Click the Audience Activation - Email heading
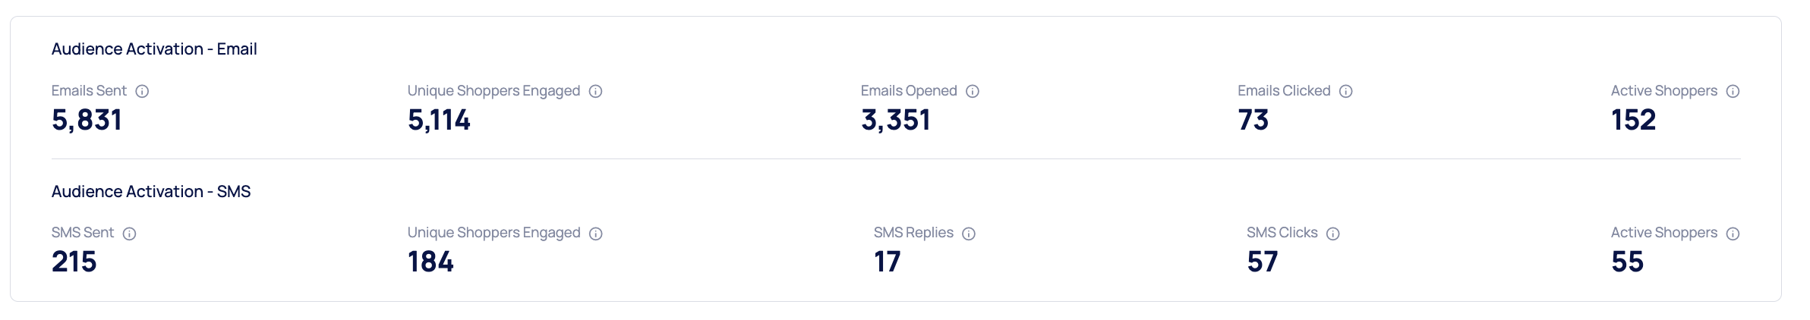The width and height of the screenshot is (1810, 320). coord(154,49)
